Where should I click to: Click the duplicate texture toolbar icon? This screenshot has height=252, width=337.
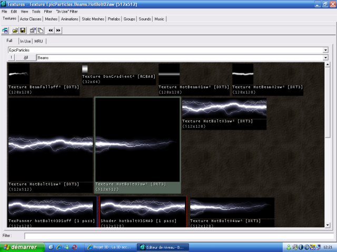(40, 30)
